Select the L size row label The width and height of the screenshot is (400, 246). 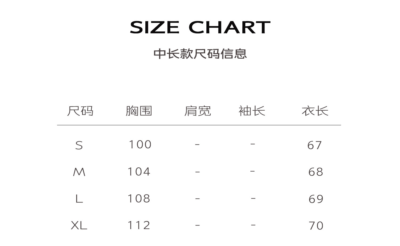(x=79, y=199)
